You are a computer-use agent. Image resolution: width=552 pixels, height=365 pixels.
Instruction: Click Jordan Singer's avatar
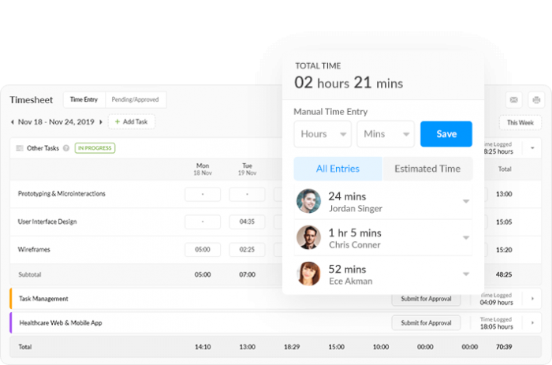(309, 201)
